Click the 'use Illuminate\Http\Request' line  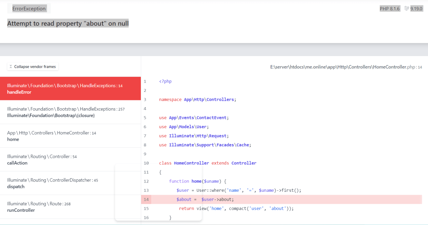[194, 136]
